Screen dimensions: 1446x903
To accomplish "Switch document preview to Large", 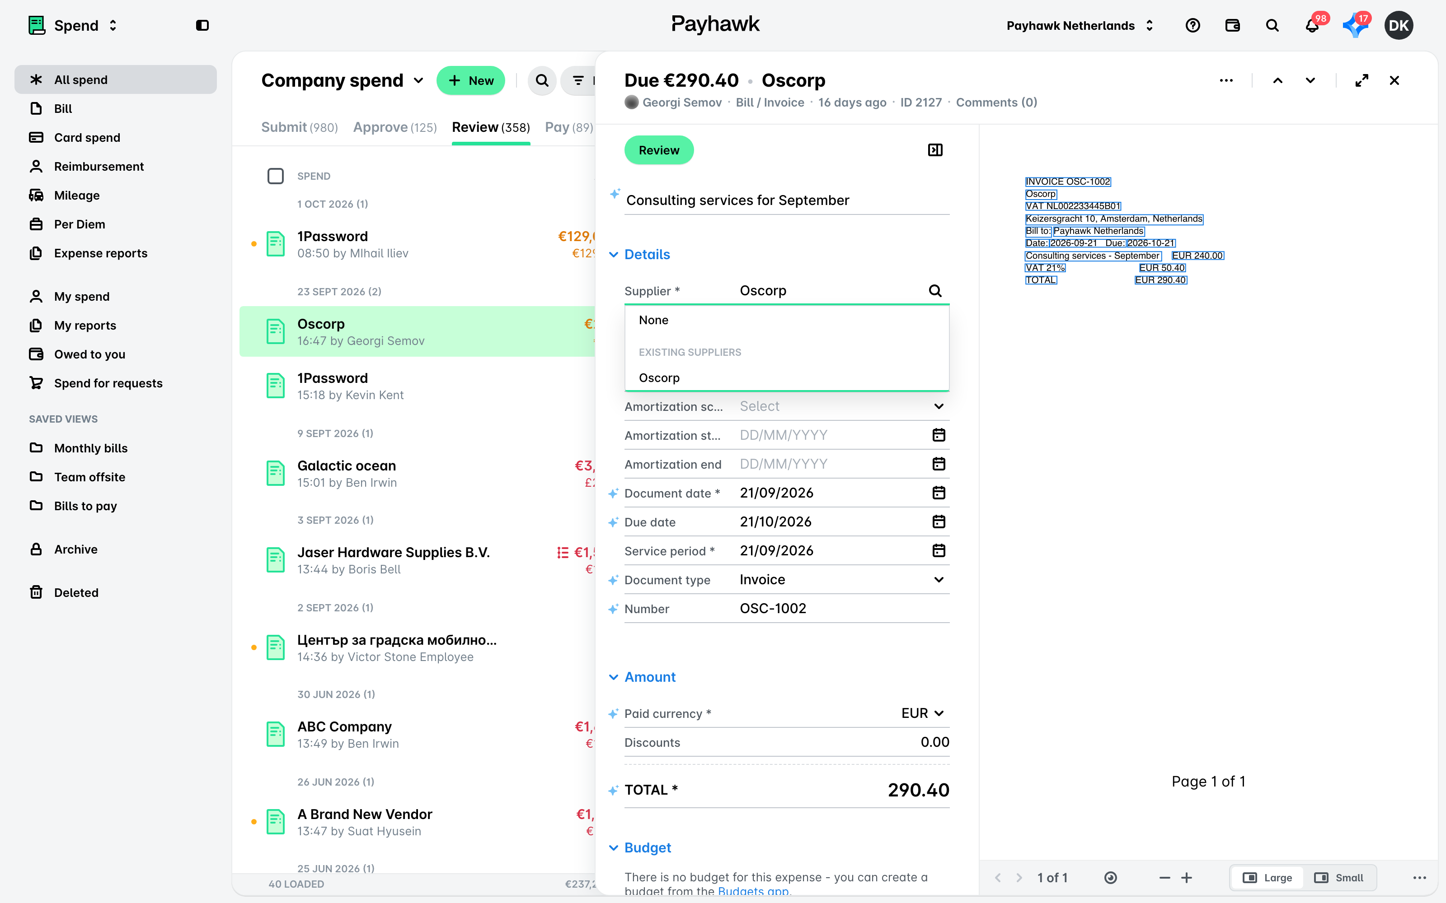I will tap(1268, 877).
